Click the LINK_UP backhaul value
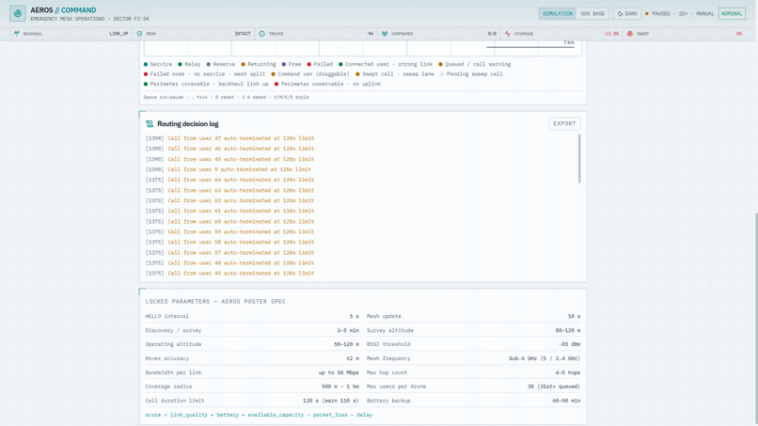Viewport: 758px width, 426px height. pos(118,34)
